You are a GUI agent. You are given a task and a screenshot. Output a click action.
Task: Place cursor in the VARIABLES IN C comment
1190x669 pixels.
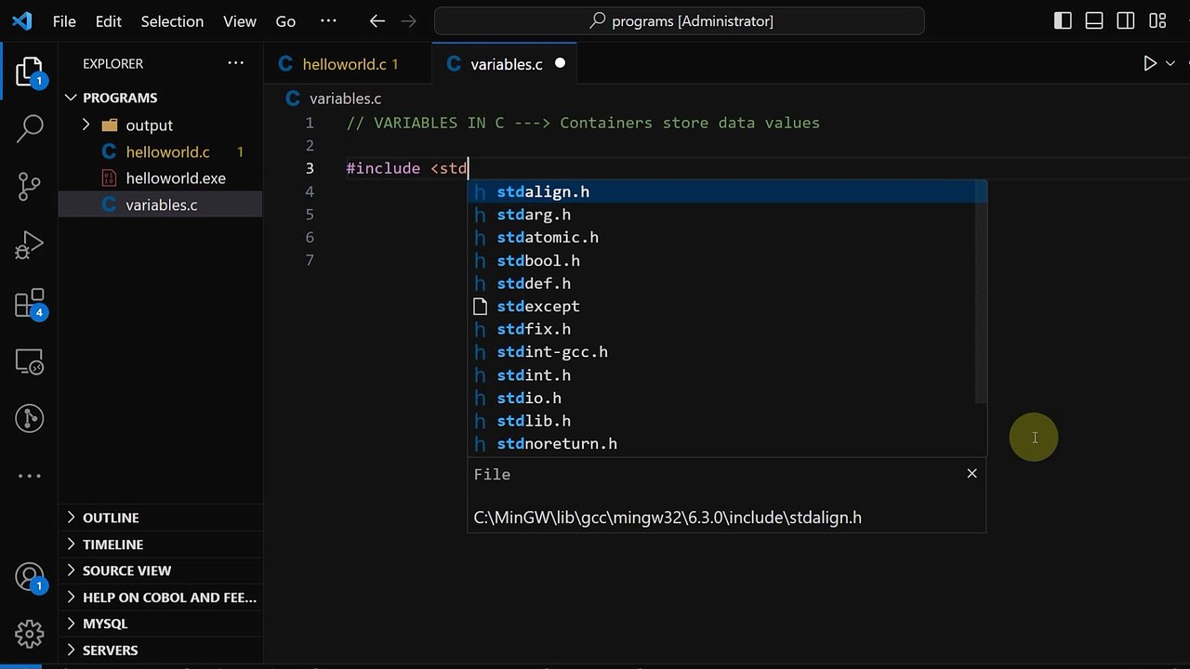[x=583, y=123]
